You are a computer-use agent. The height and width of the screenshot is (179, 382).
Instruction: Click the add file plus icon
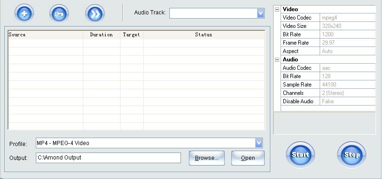pyautogui.click(x=24, y=13)
